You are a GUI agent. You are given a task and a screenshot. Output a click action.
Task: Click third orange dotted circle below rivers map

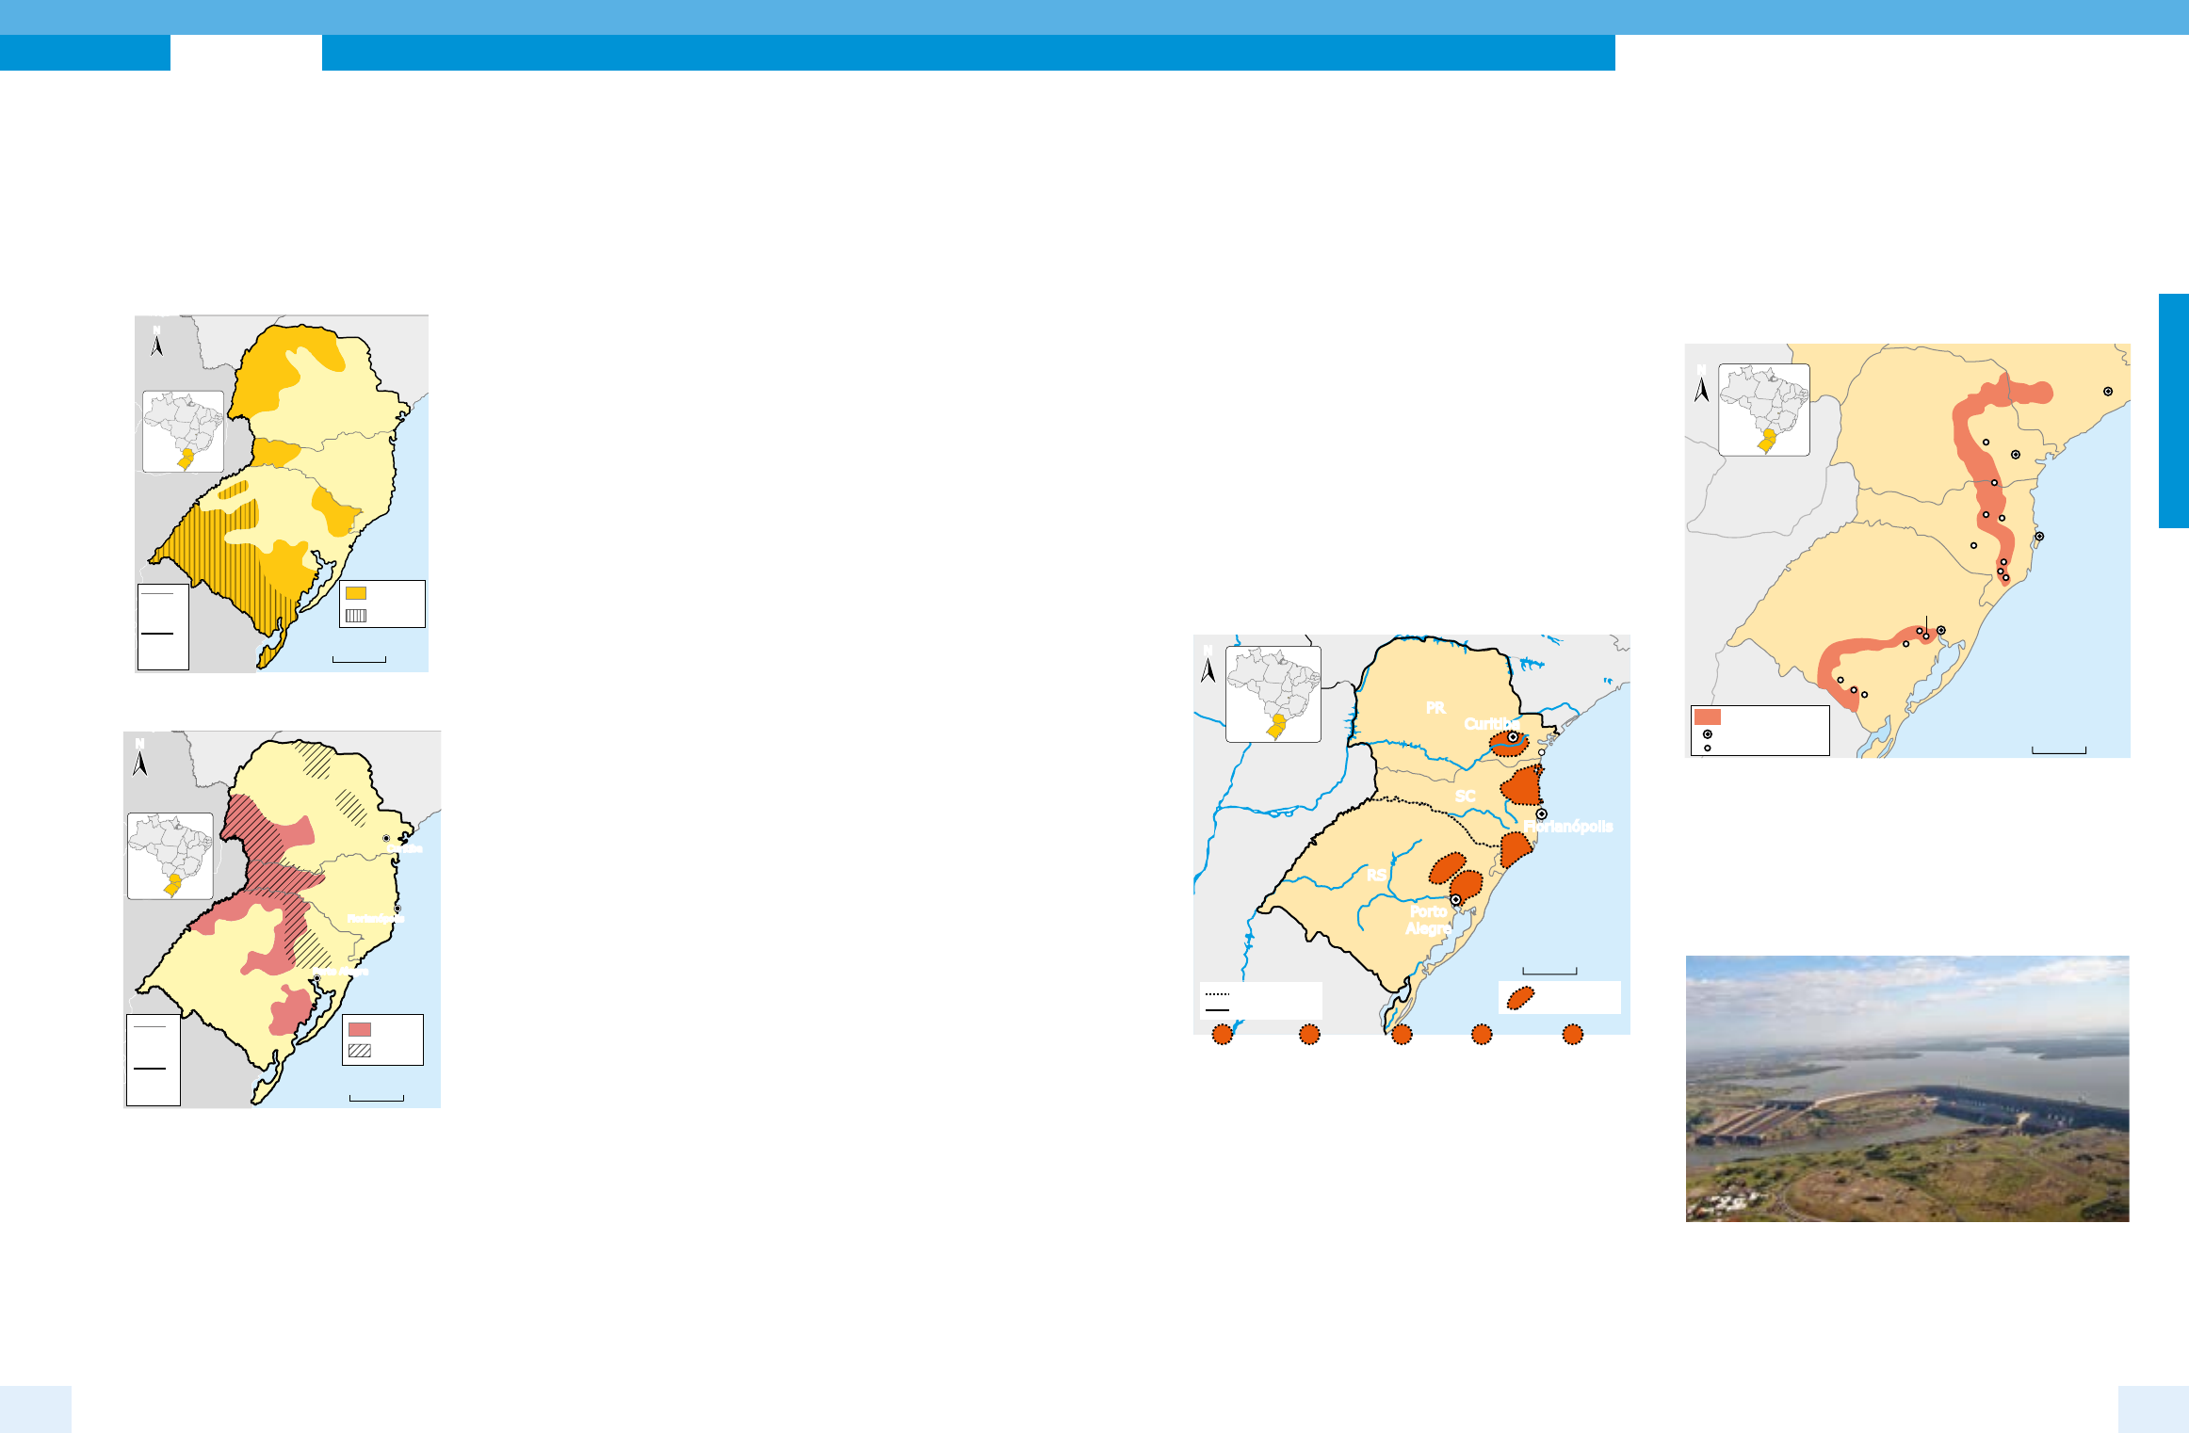point(1402,1035)
